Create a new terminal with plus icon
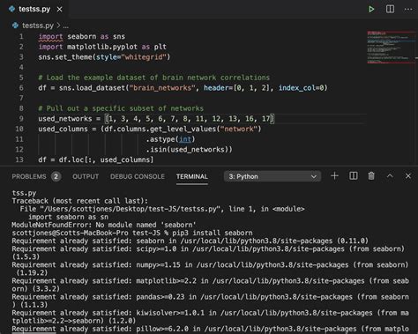418x334 pixels. [x=334, y=176]
